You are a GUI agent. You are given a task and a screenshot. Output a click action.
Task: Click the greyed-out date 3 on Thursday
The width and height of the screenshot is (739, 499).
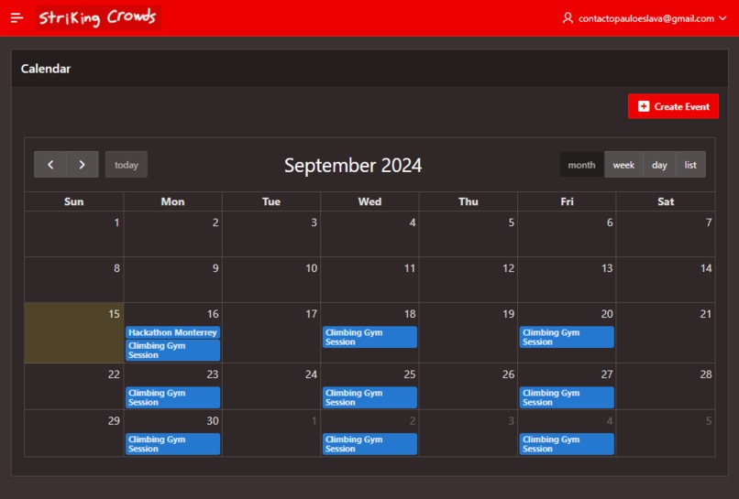click(512, 421)
